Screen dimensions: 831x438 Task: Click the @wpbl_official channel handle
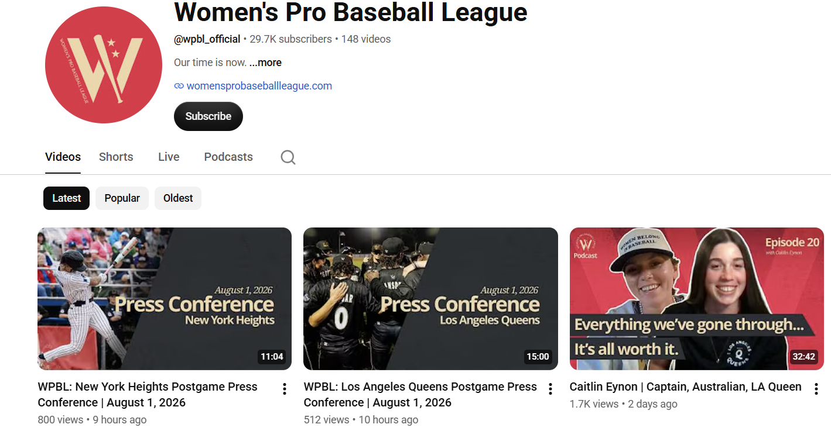pyautogui.click(x=207, y=39)
